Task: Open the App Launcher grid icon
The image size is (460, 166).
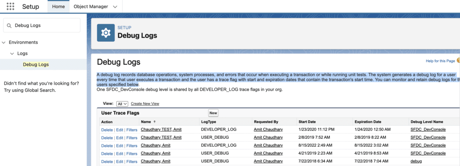Action: 10,6
